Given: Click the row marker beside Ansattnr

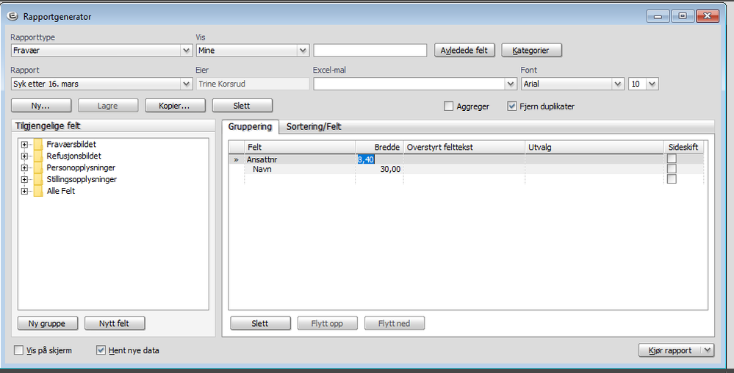Looking at the screenshot, I should point(237,159).
